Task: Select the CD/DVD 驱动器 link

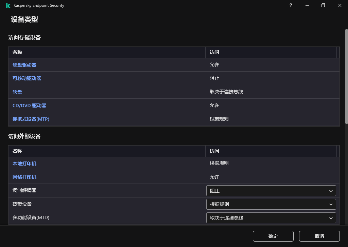Action: [29, 106]
